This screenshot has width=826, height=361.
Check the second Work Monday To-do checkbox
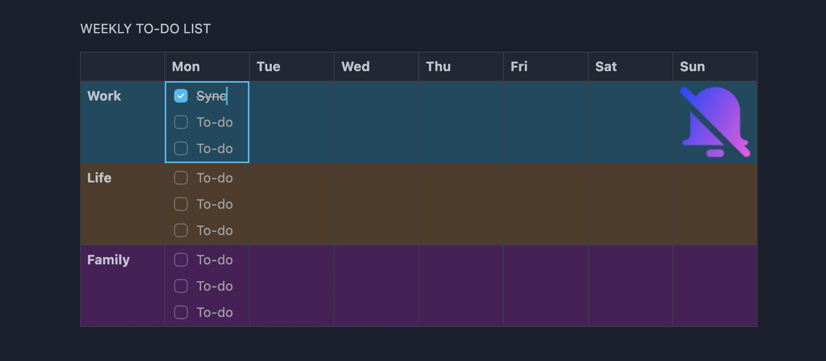tap(181, 122)
